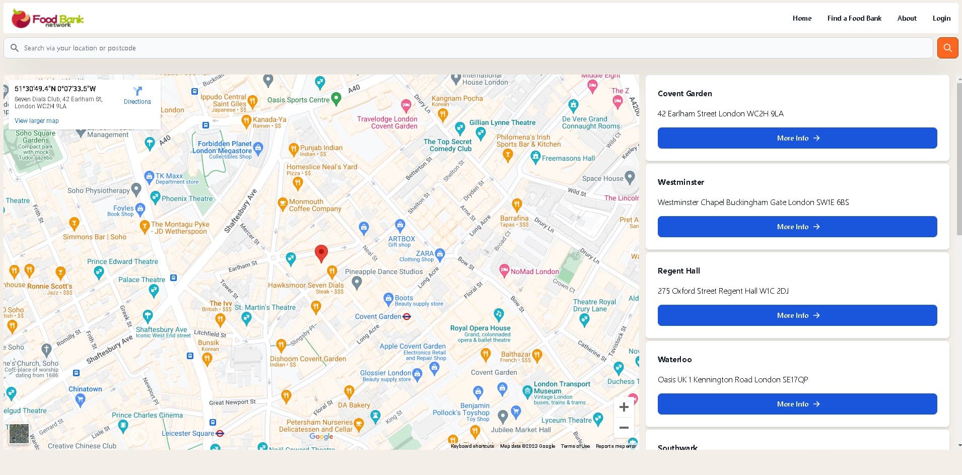Select Oasis UK 1 Kennington Road address
962x475 pixels.
pyautogui.click(x=733, y=380)
